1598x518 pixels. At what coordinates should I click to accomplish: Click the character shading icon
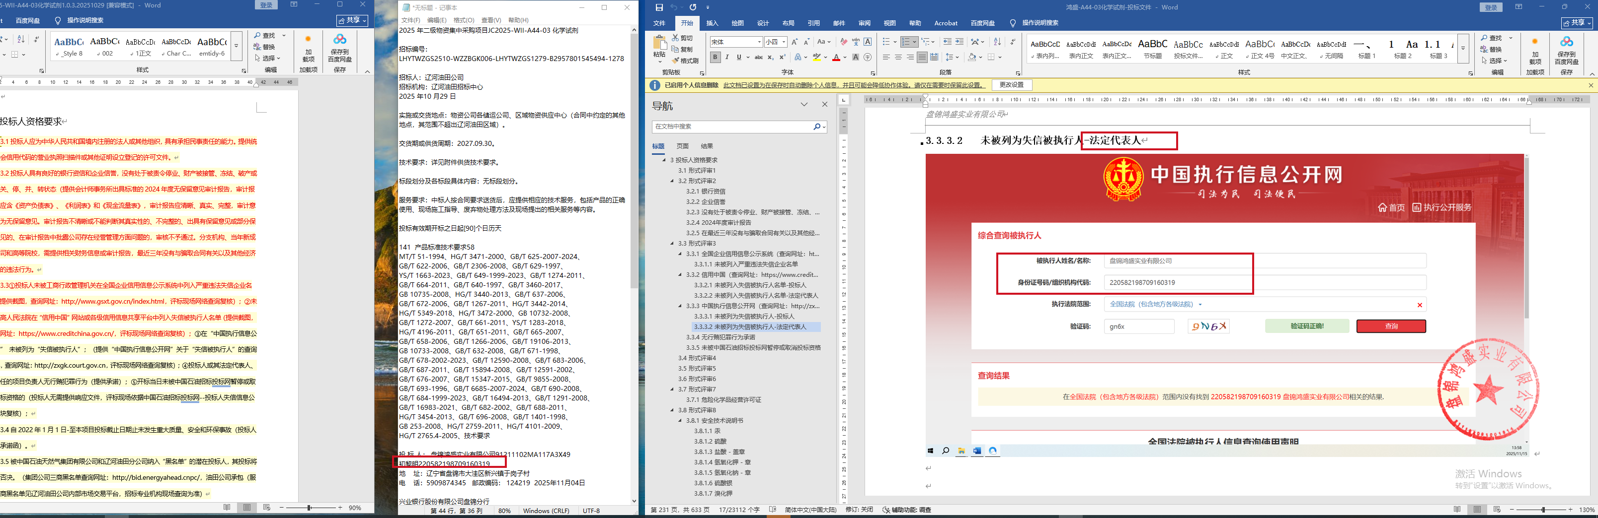[856, 57]
